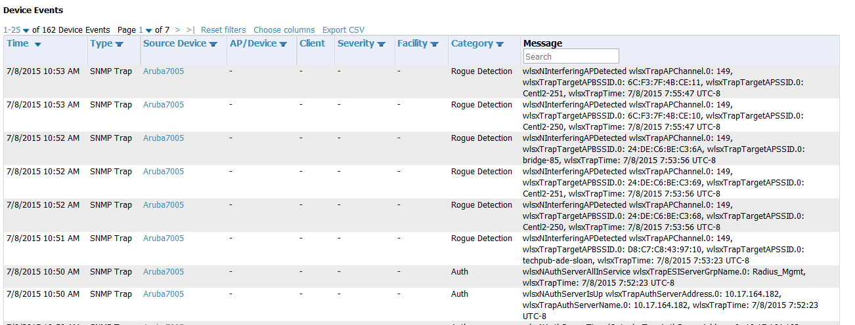Viewport: 855px width, 325px height.
Task: Open the 1-25 rows-per-page dropdown arrow
Action: [26, 30]
